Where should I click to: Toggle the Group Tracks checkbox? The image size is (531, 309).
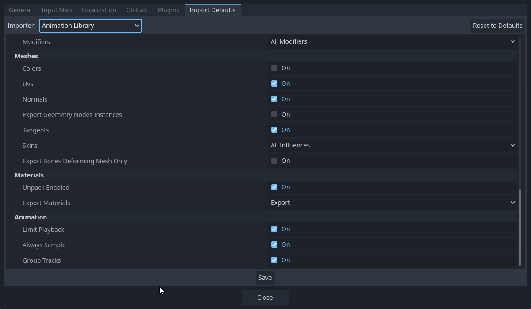[274, 260]
